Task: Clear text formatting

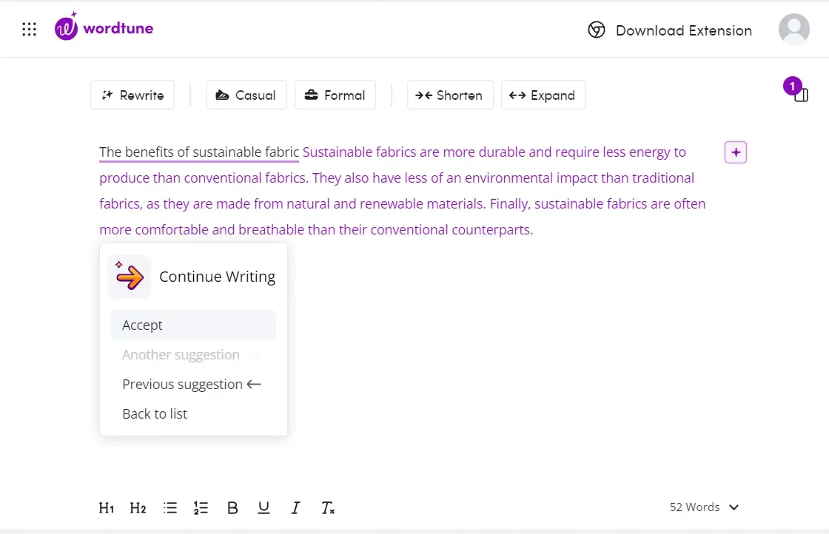Action: [328, 508]
